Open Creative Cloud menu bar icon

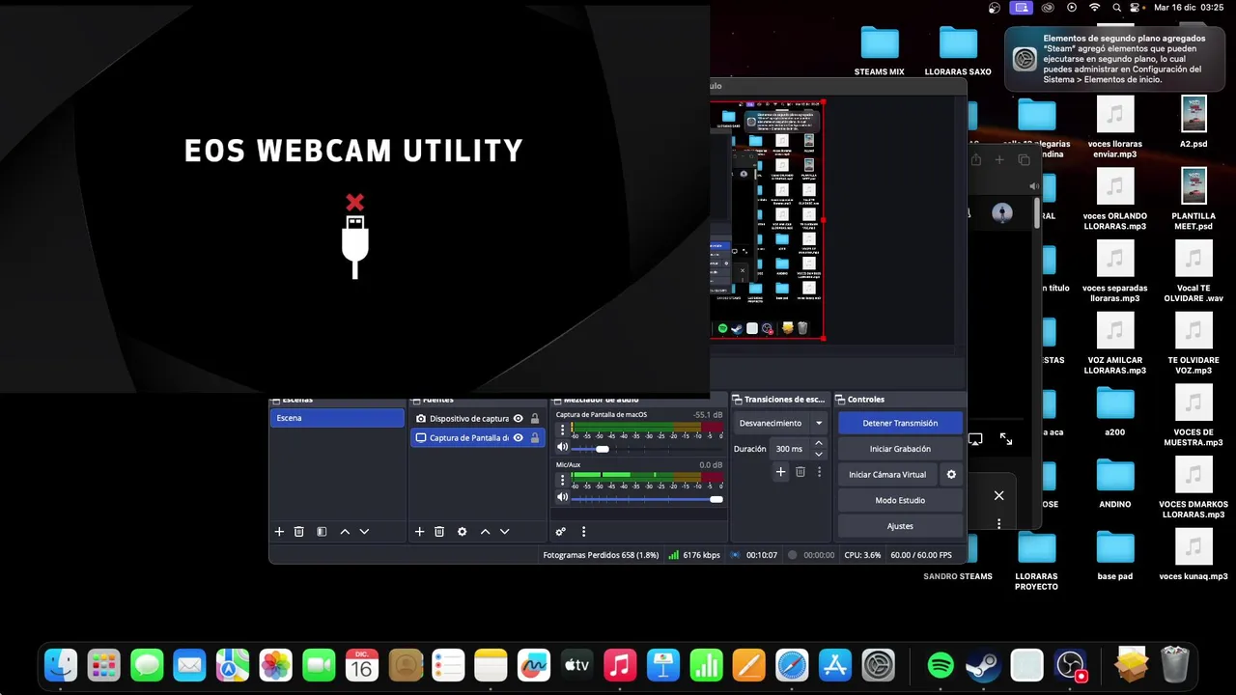[x=1048, y=8]
